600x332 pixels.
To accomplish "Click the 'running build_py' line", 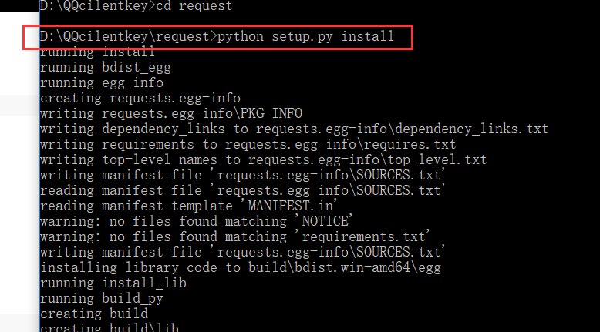I will [x=102, y=298].
